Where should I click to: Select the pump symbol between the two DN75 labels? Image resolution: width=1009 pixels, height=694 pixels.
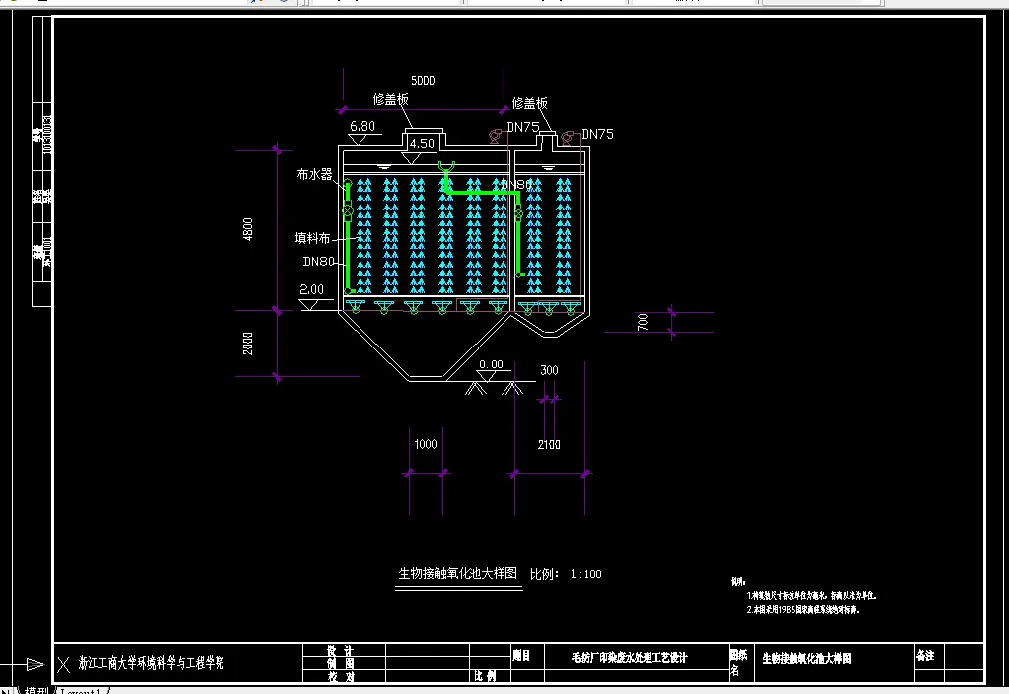coord(568,138)
